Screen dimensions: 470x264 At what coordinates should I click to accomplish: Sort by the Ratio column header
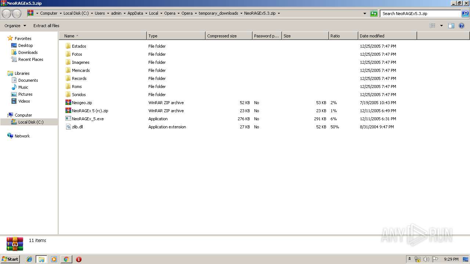pos(343,36)
